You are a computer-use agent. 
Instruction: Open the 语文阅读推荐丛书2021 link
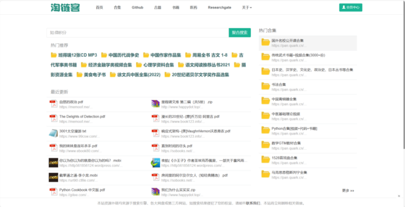[208, 65]
